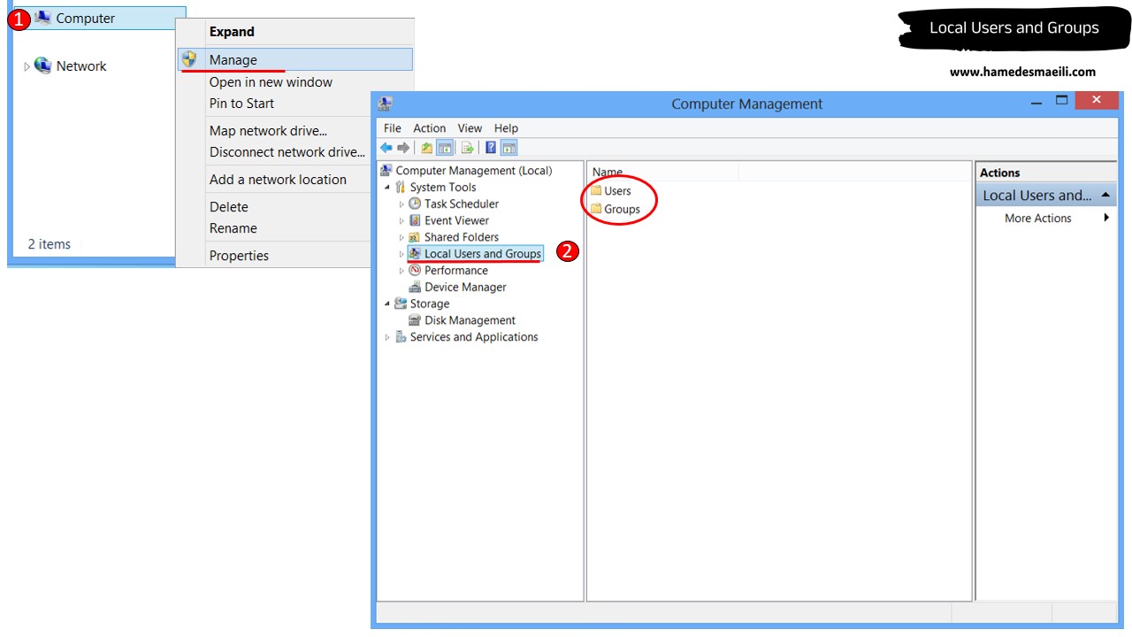Expand the Local Users and Groups node
1132x637 pixels.
click(402, 254)
